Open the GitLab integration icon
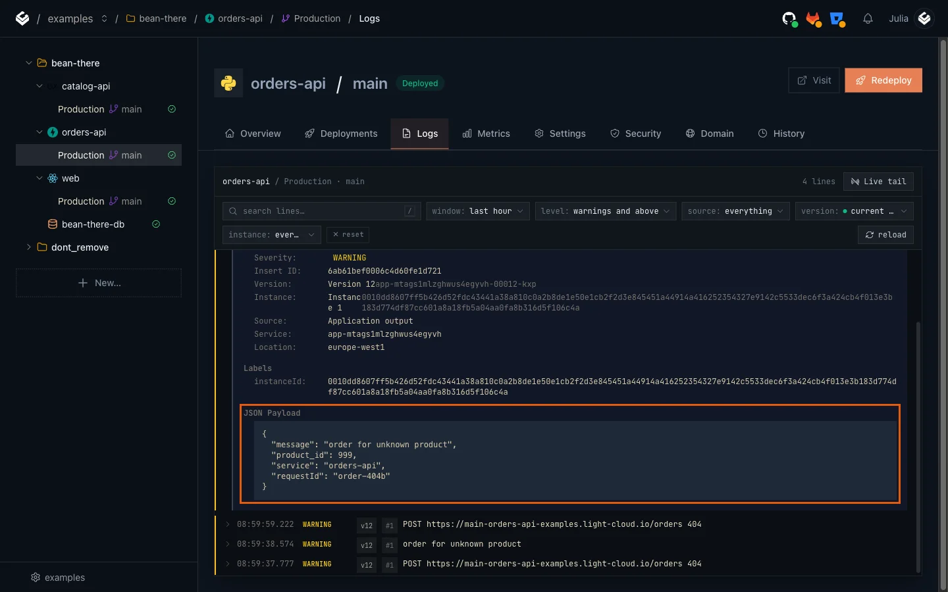 (814, 19)
